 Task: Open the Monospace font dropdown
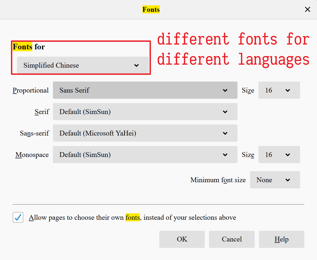click(x=145, y=155)
